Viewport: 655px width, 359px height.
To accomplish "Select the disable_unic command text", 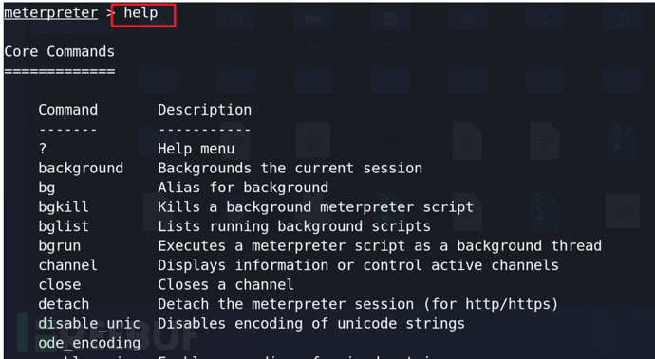I will 89,324.
